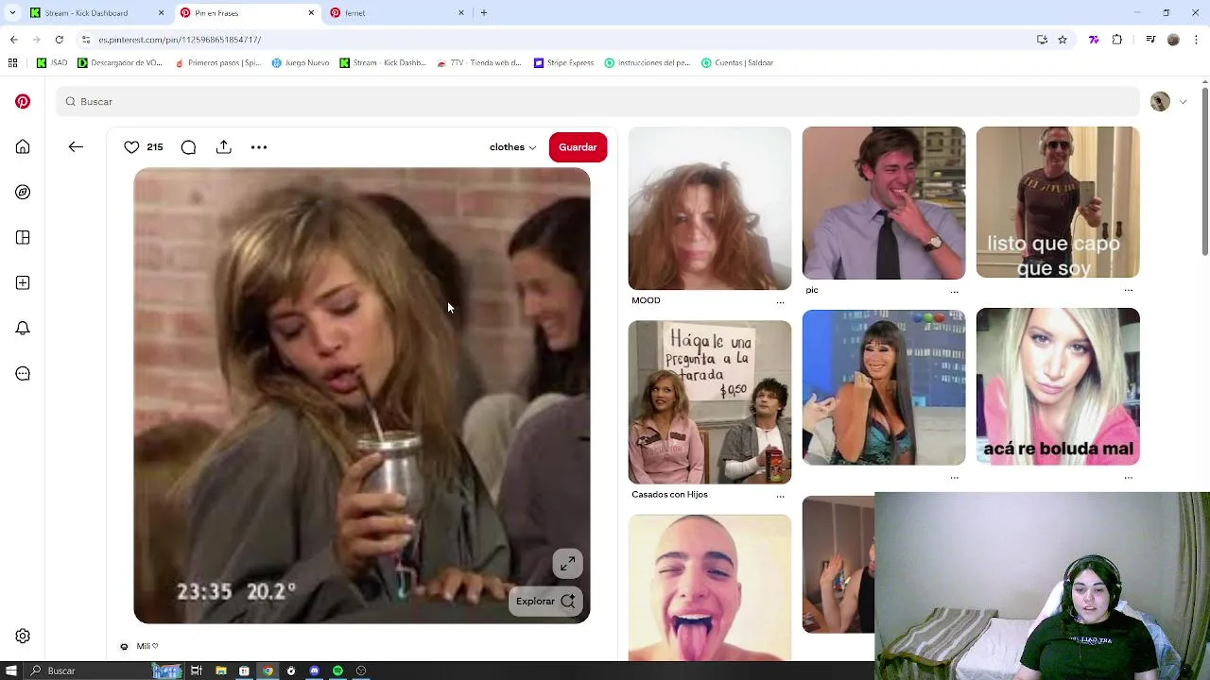The image size is (1210, 680).
Task: Share the pin with upload icon
Action: 223,147
